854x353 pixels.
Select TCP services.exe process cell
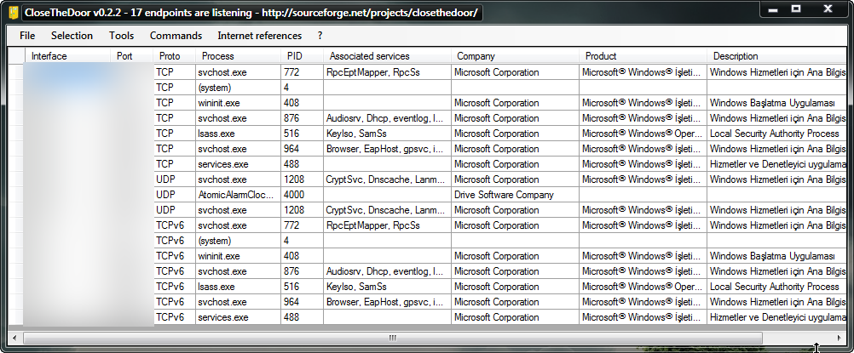point(238,163)
